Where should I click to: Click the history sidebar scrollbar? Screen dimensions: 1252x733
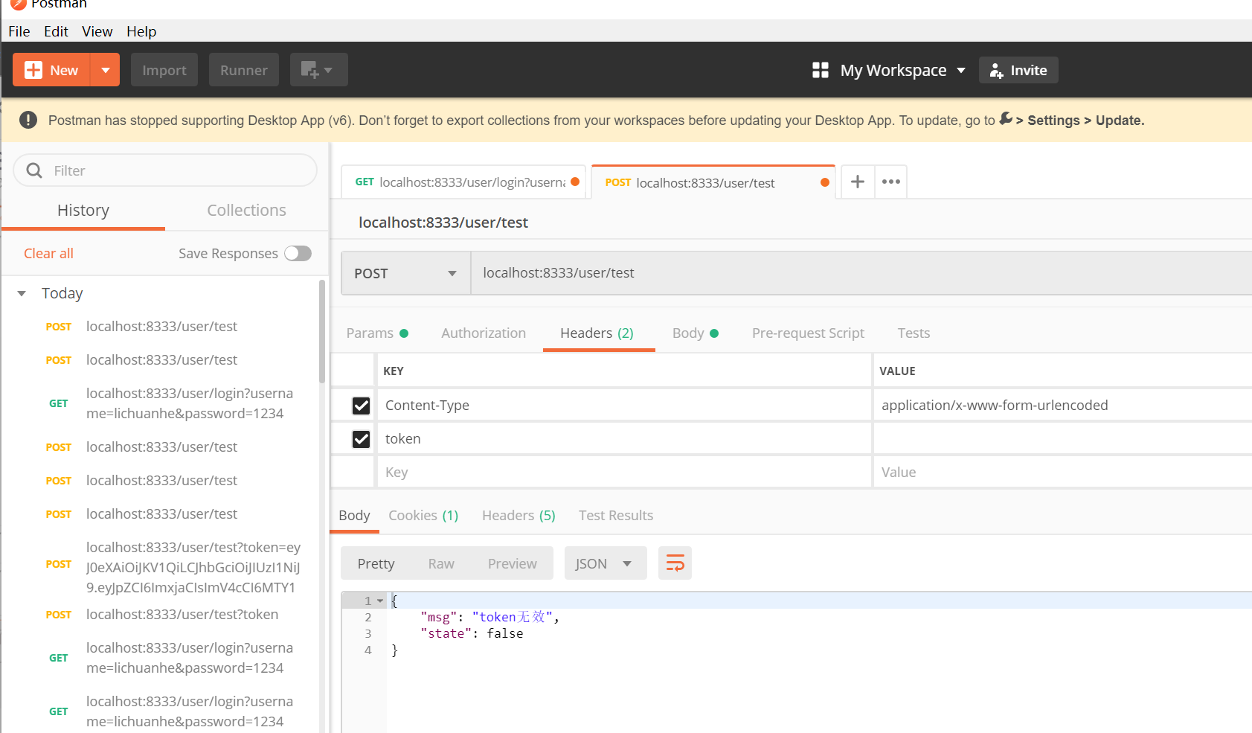click(x=322, y=331)
